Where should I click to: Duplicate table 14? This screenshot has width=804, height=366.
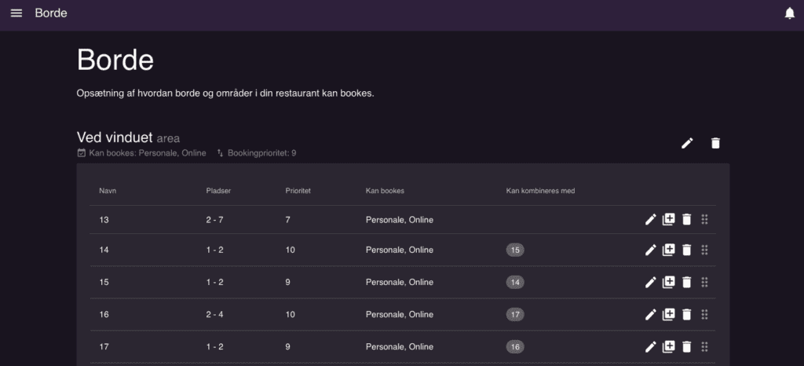tap(669, 250)
